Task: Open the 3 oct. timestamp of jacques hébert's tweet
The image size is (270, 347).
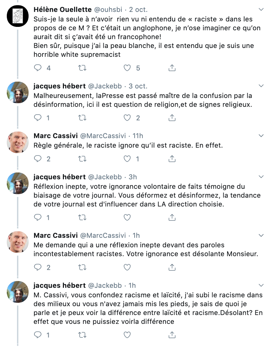Action: coord(138,86)
